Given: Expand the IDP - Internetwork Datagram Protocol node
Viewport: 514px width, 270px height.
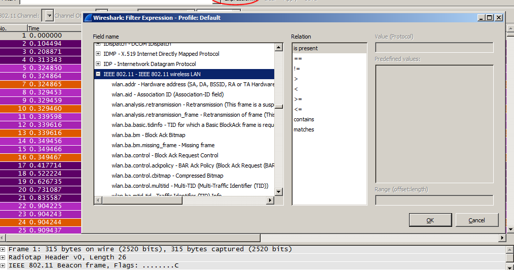Looking at the screenshot, I should 98,63.
